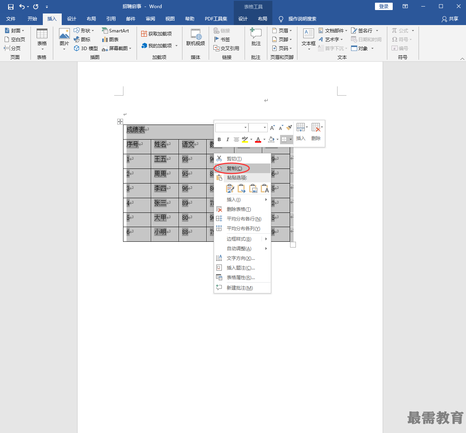Click the Login (登录) button
Screen dimensions: 466x433
[384, 7]
